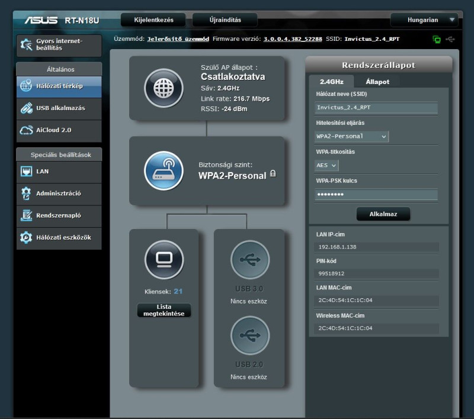Click the USB 2.0 Nincs eszköz text
The width and height of the screenshot is (474, 419).
pos(249,377)
